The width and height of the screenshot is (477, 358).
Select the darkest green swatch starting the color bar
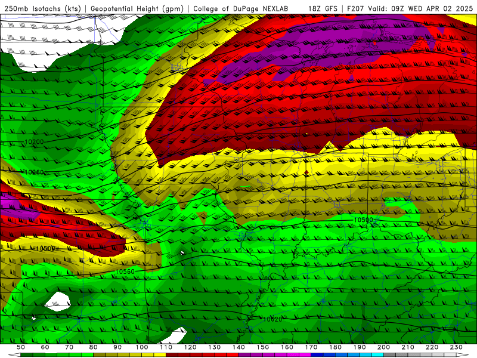(x=26, y=354)
